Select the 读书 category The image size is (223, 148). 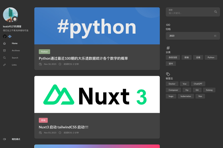[x=171, y=64]
